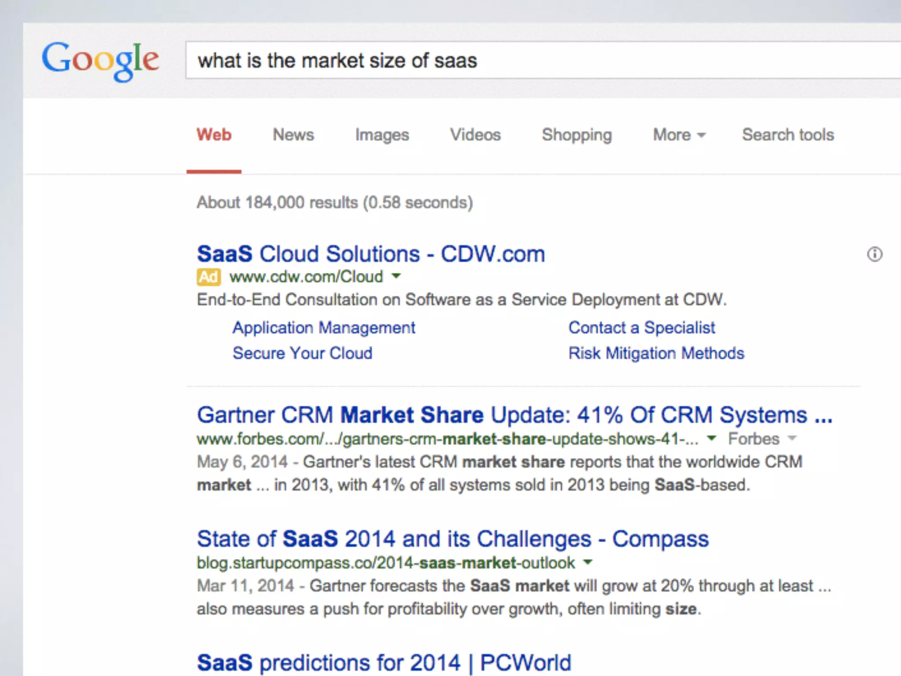
Task: Click the Secure Your Cloud sitelink
Action: pos(302,353)
